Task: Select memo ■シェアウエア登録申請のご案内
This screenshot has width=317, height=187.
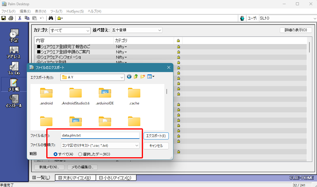Action: [x=64, y=52]
